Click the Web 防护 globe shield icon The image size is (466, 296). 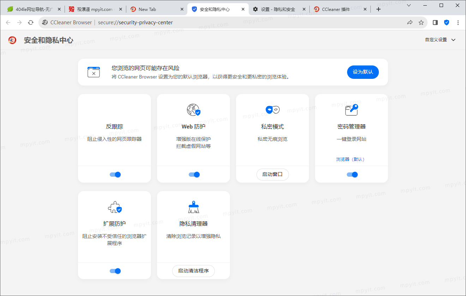pos(193,110)
